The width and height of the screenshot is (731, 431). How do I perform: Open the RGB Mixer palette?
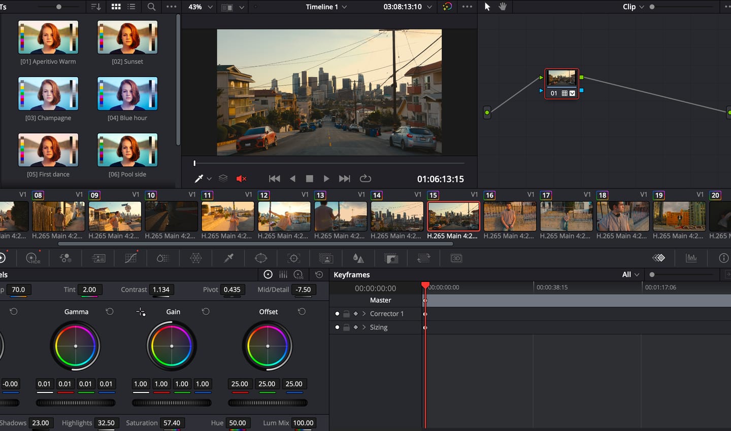coord(65,259)
